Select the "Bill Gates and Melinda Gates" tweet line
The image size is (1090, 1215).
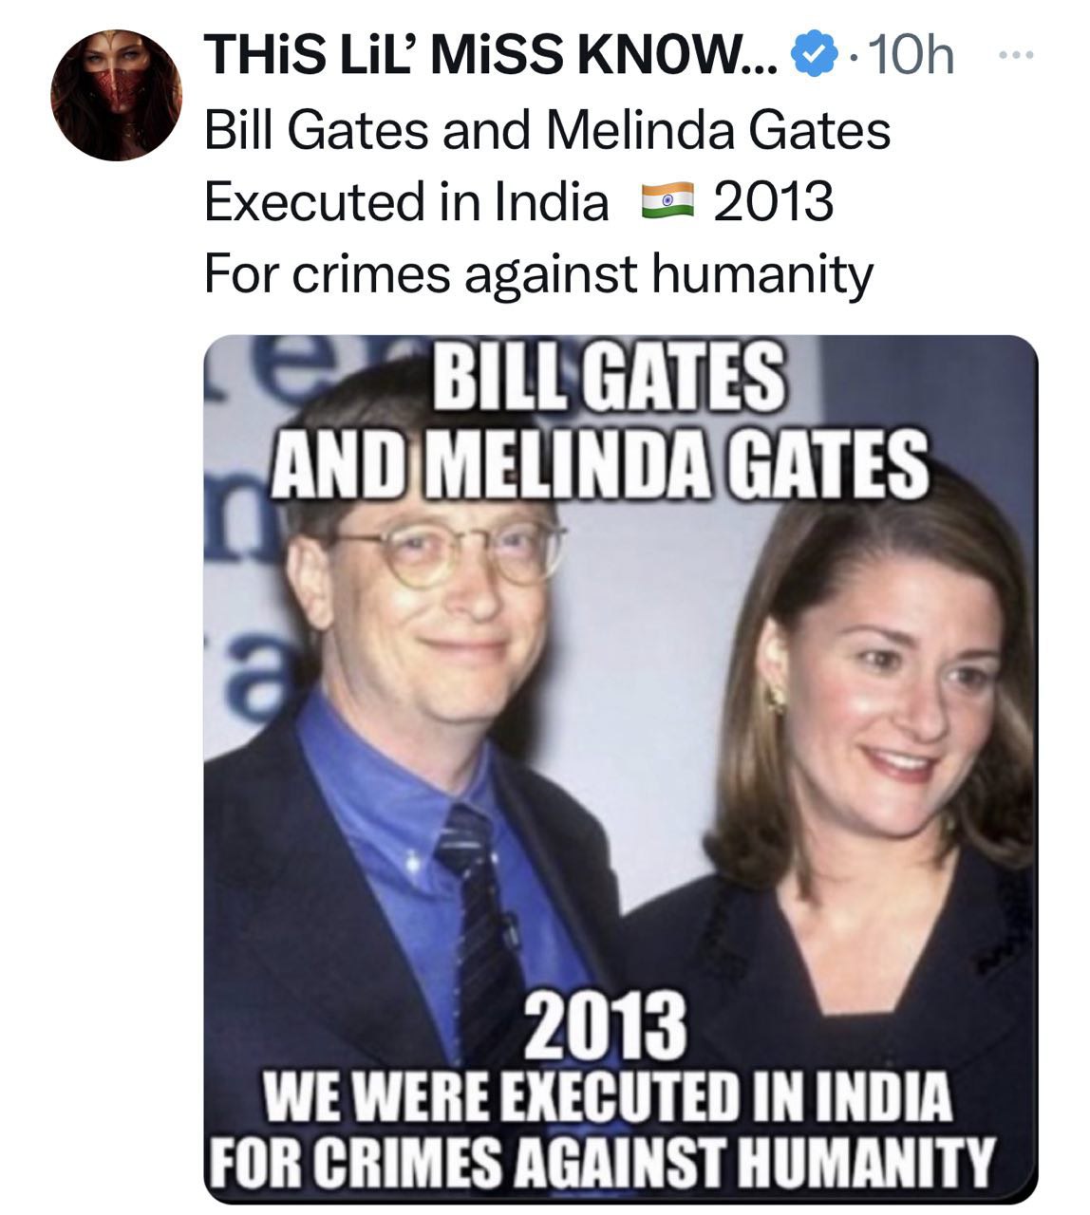pyautogui.click(x=548, y=130)
